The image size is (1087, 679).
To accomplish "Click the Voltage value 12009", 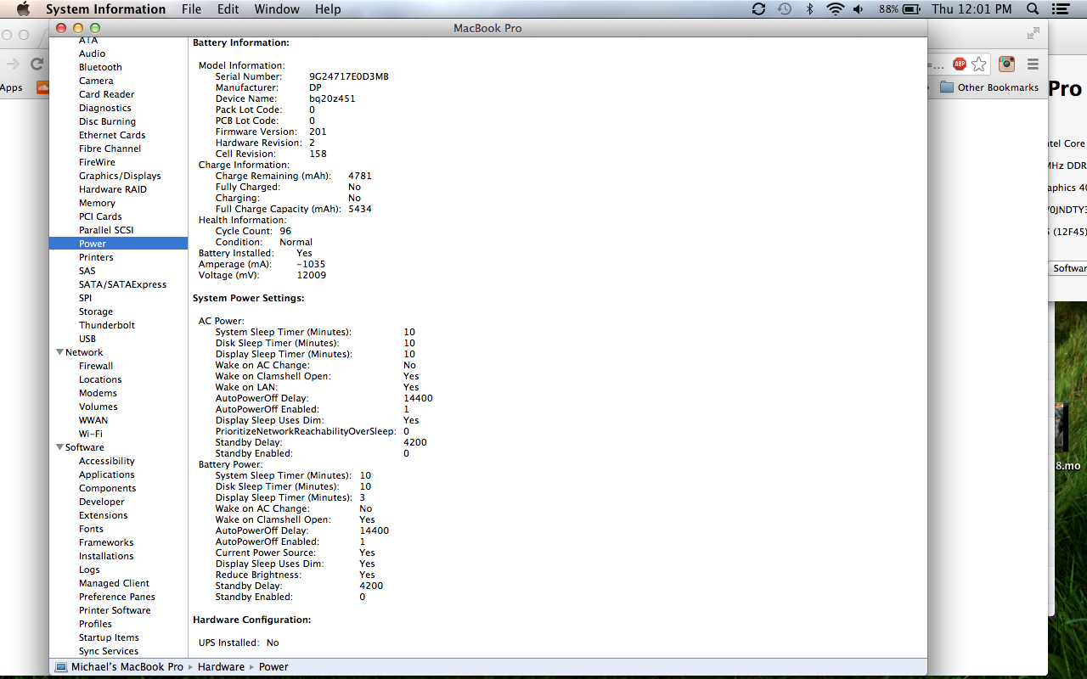I will [x=312, y=275].
